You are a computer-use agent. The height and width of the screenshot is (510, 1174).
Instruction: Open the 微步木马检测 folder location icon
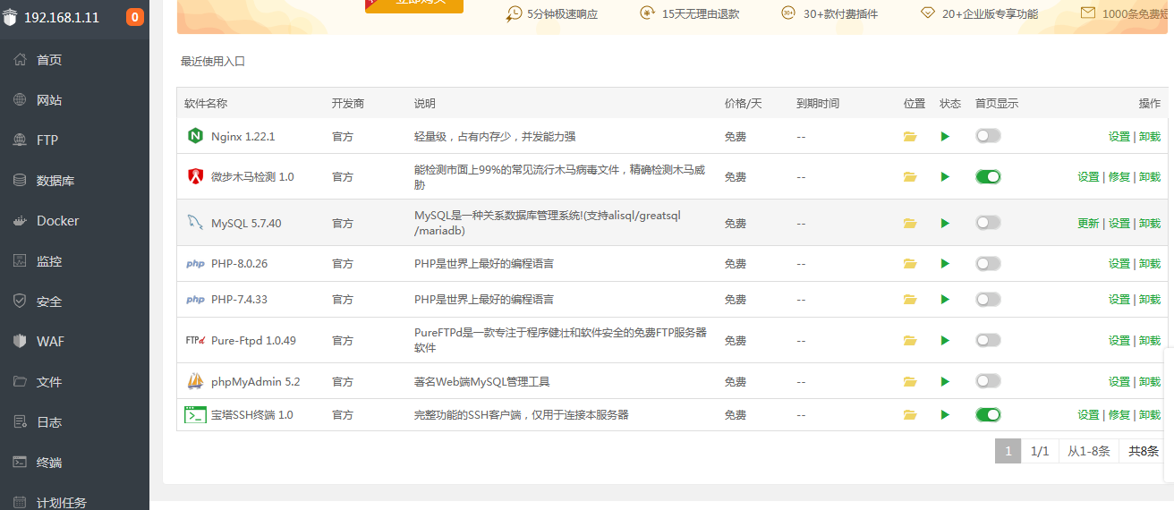coord(910,177)
